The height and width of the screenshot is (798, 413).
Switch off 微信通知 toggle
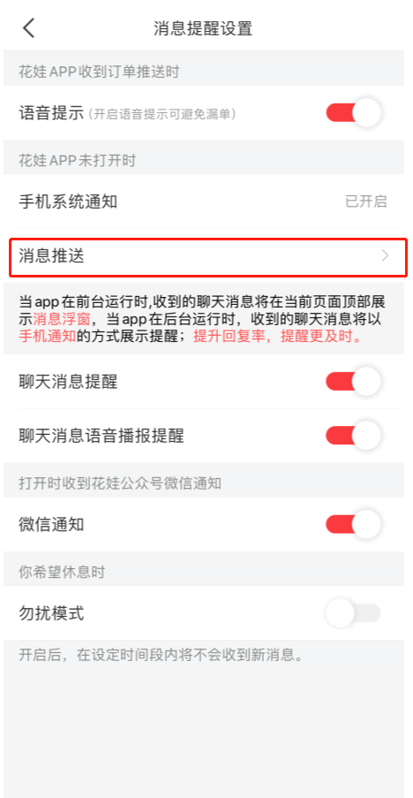(353, 524)
